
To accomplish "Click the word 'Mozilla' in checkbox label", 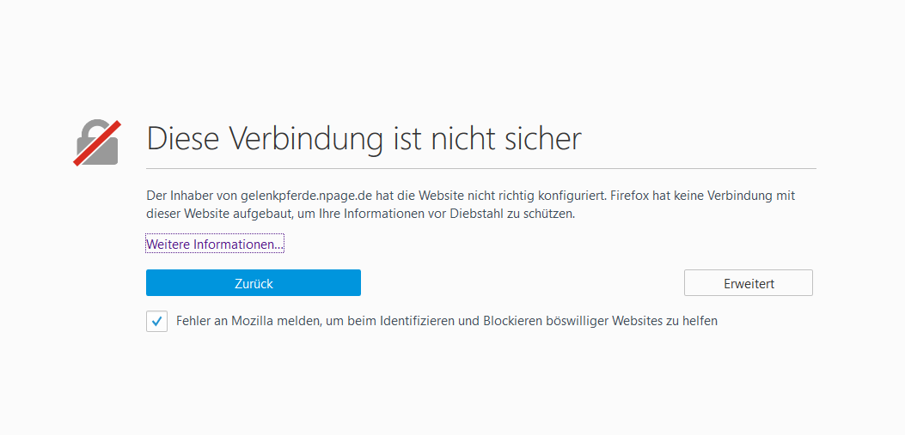I will 252,321.
